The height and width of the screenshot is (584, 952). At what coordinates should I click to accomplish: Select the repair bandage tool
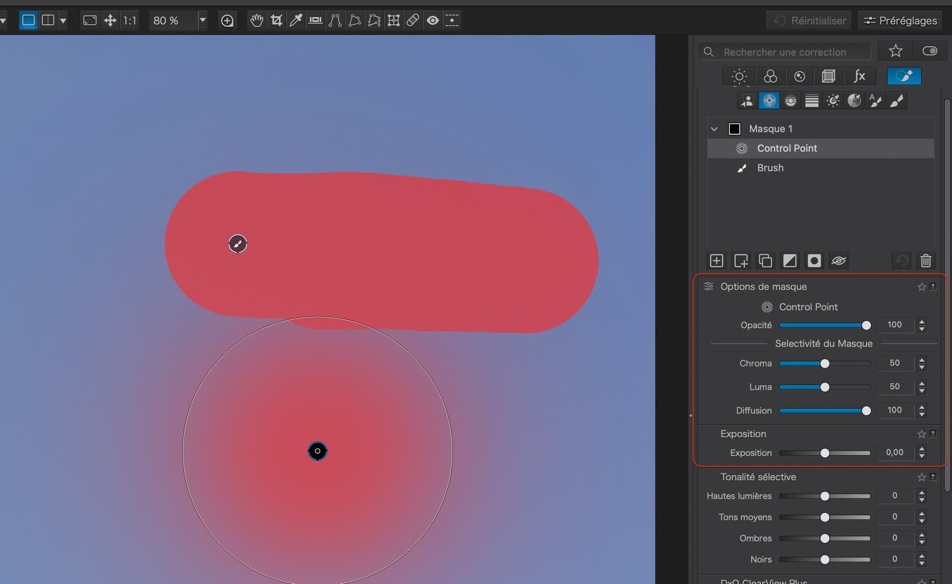413,20
